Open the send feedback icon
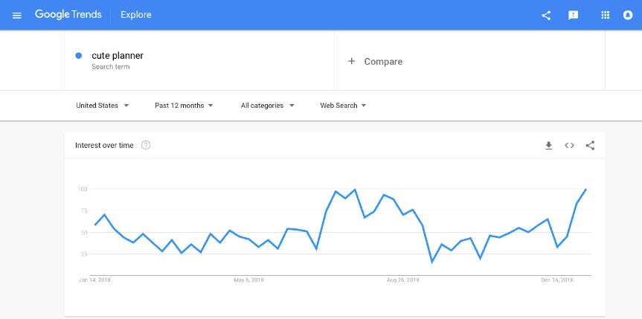 574,16
